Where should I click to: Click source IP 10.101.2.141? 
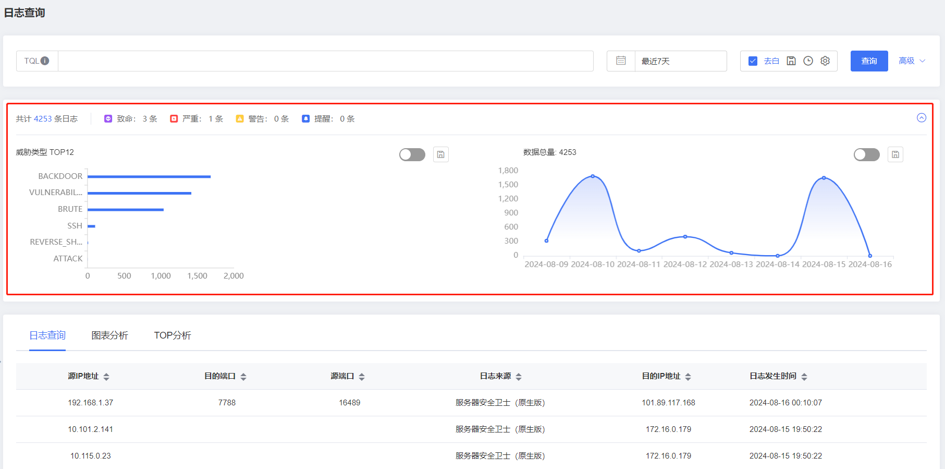coord(91,429)
